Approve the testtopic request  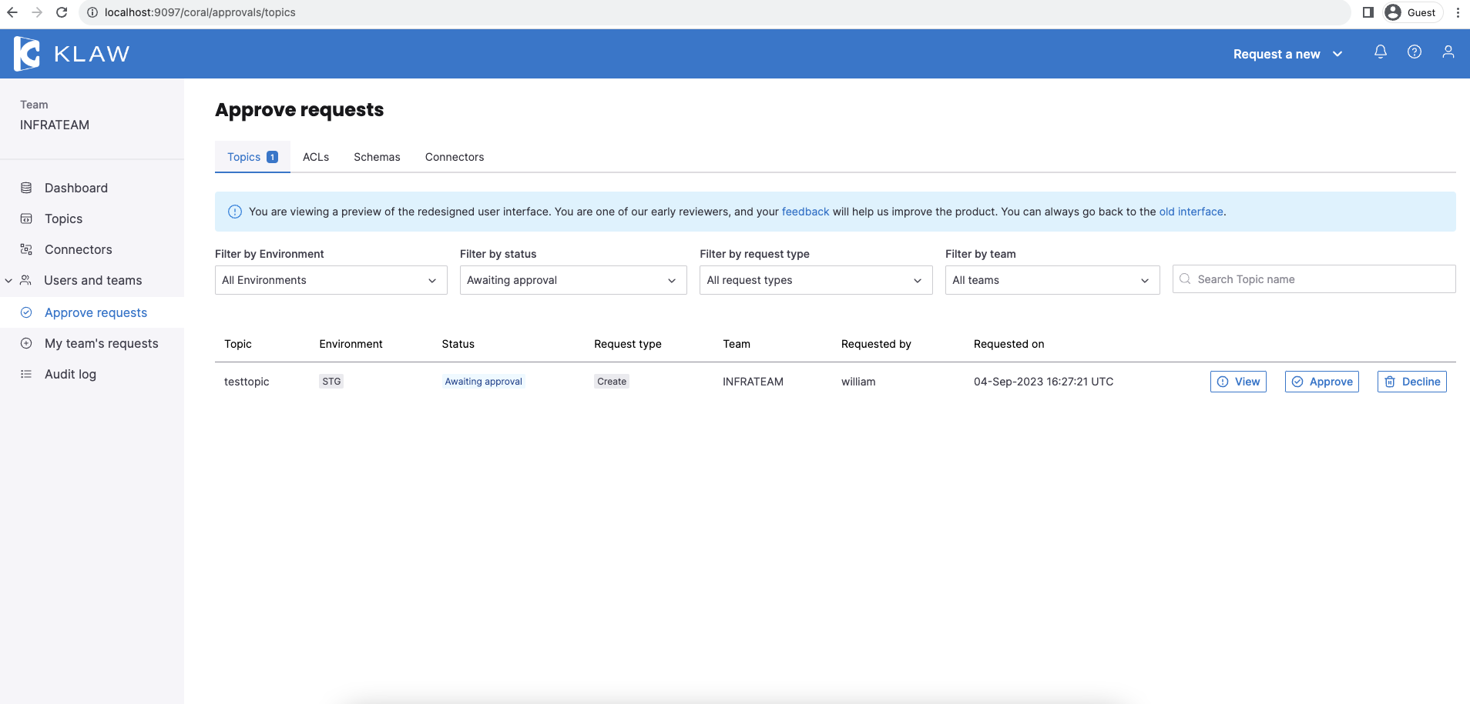[1322, 381]
